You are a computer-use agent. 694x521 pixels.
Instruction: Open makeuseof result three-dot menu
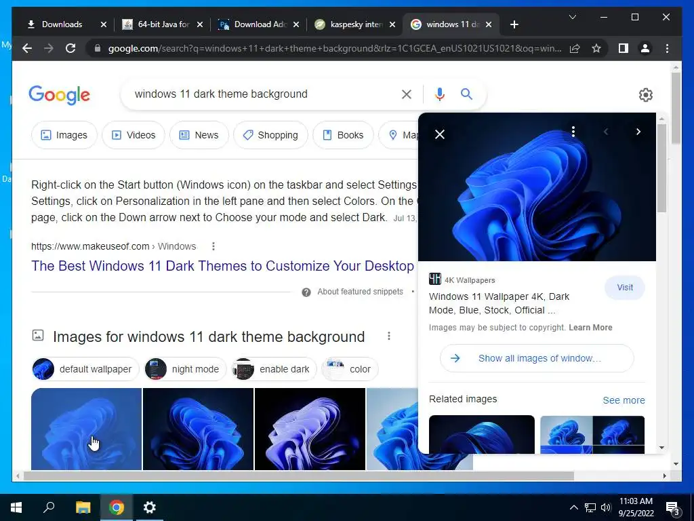pos(213,246)
